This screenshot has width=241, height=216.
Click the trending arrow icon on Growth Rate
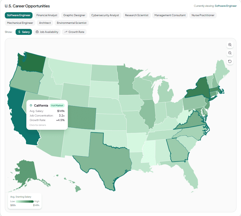pos(66,32)
